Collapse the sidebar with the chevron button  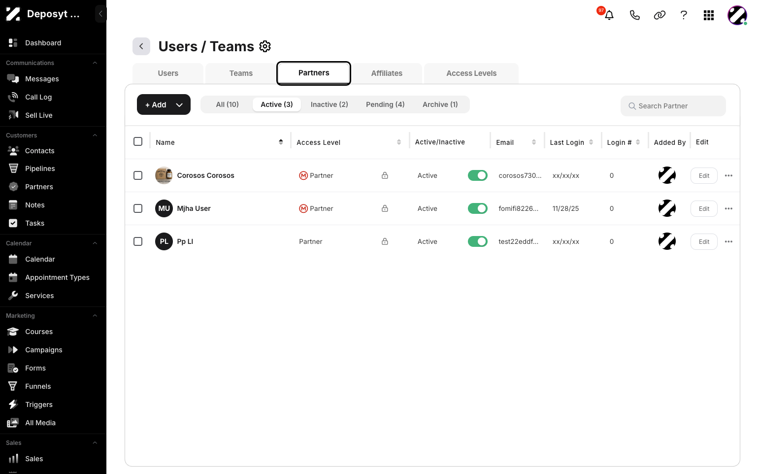tap(100, 14)
